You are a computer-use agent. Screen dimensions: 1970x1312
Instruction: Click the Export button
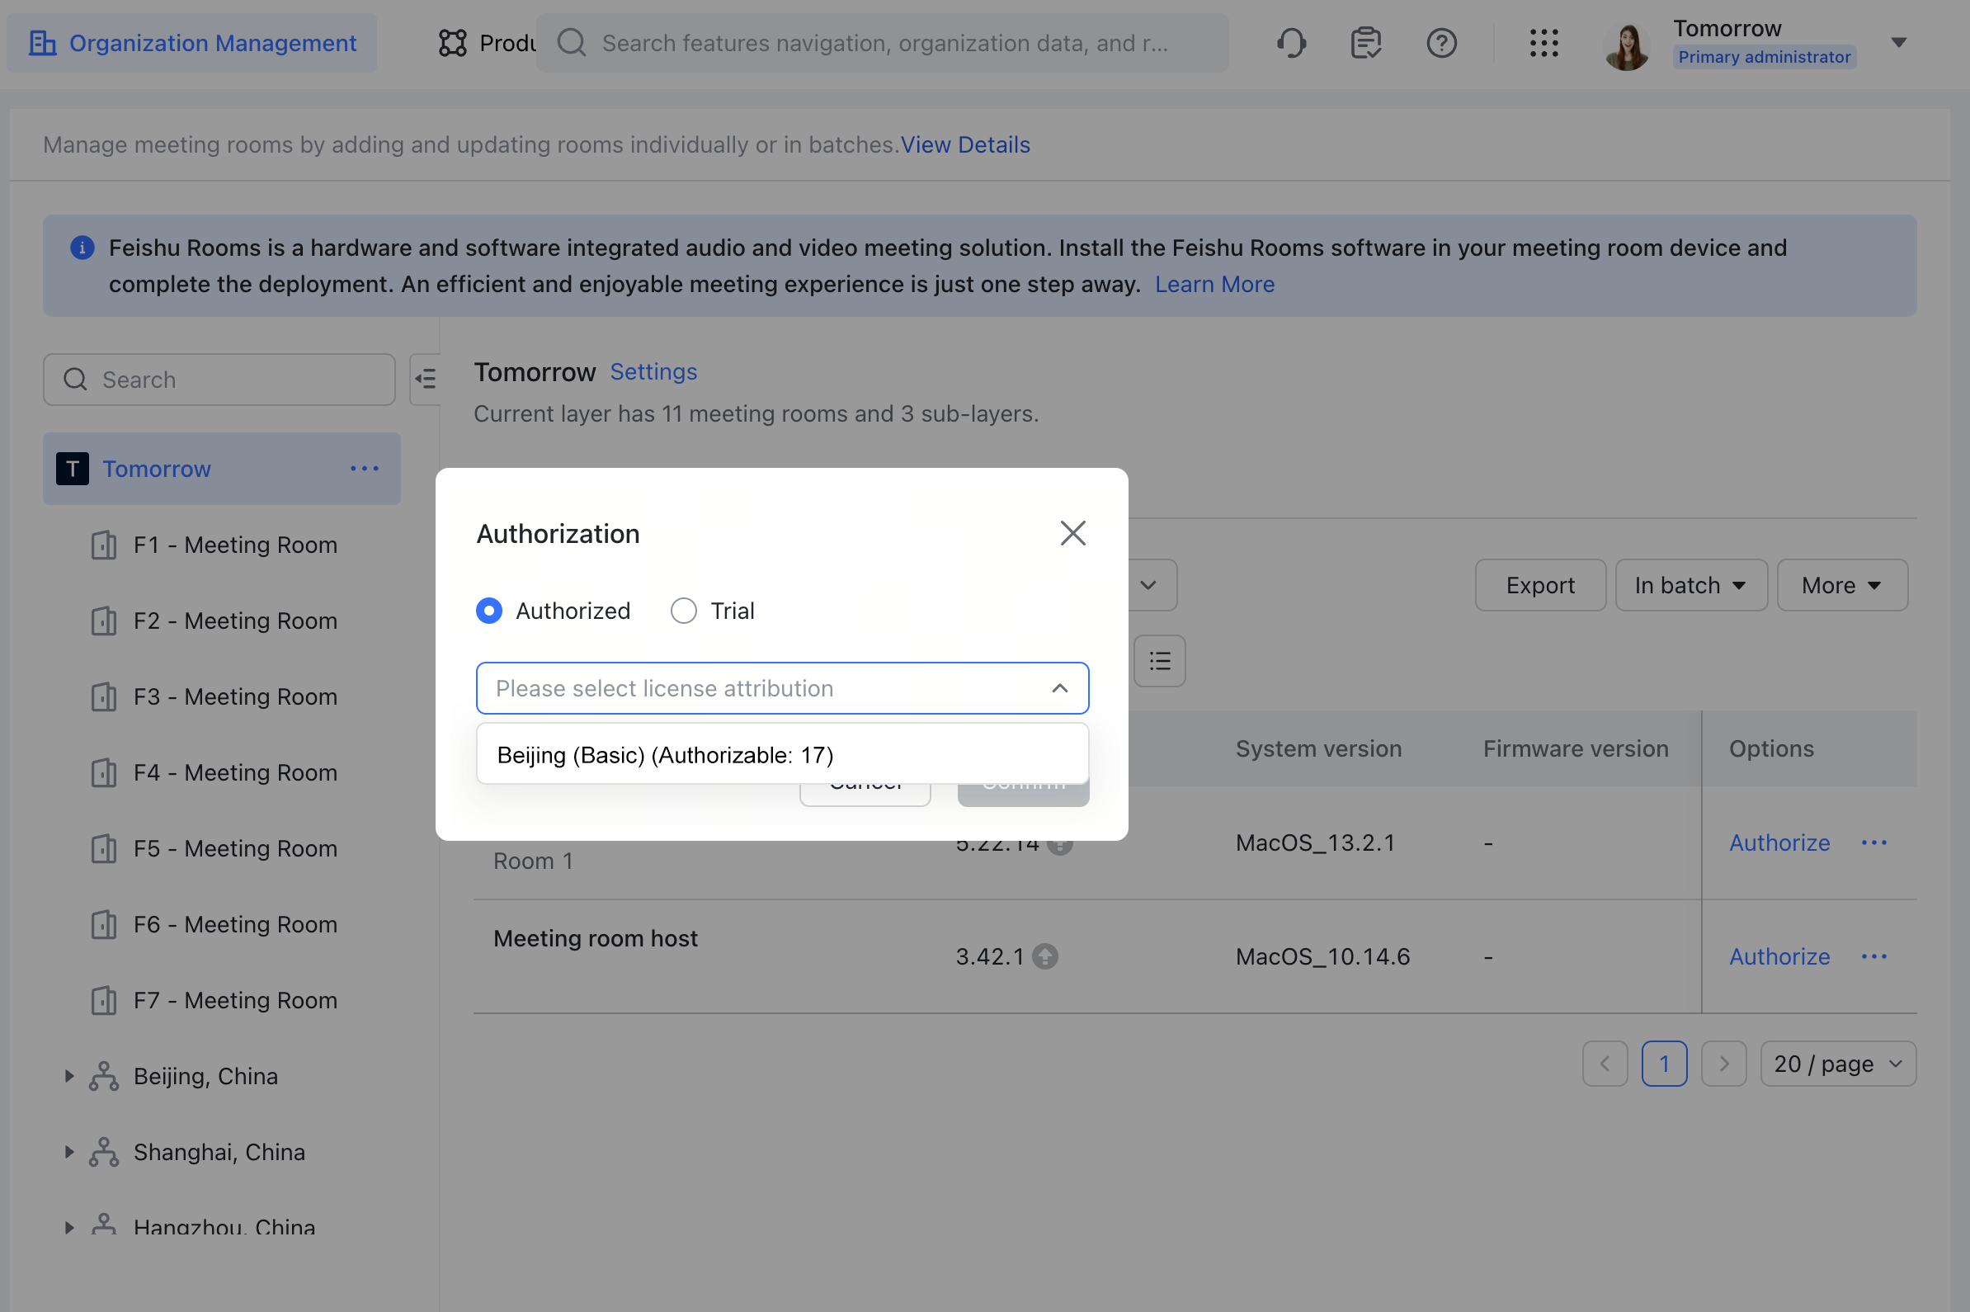pos(1539,585)
